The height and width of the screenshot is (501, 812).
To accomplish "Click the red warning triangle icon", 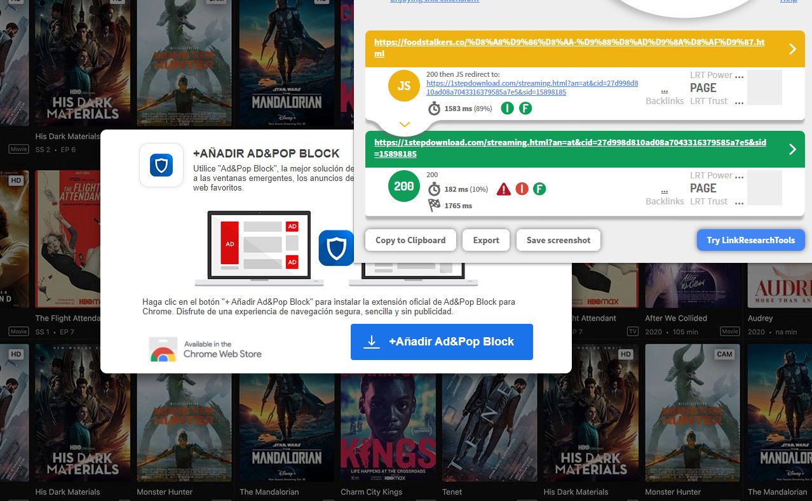I will 504,189.
